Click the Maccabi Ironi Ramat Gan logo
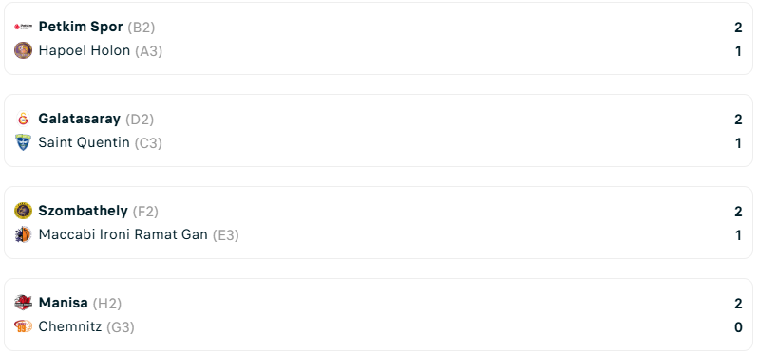This screenshot has height=353, width=758. pyautogui.click(x=23, y=234)
